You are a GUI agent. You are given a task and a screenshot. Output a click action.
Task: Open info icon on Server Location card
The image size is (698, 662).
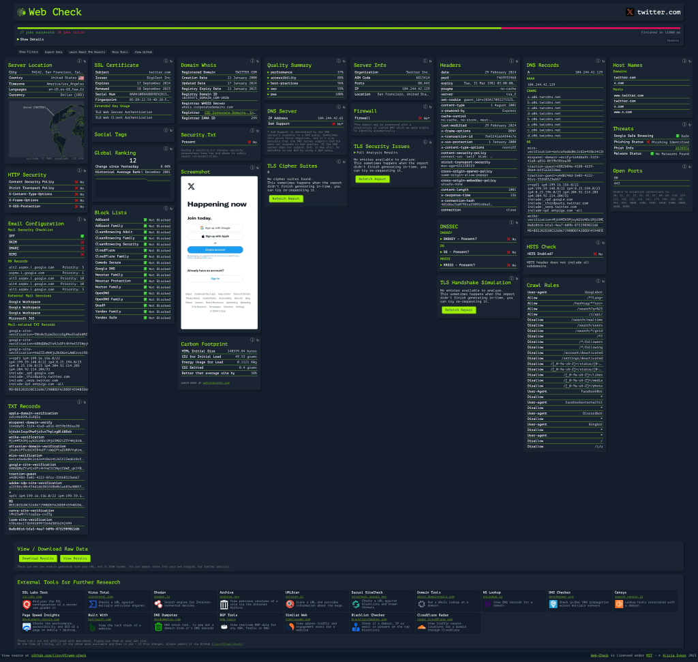79,61
